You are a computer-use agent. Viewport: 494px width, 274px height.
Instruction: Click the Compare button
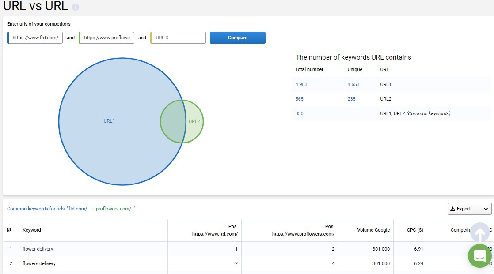pos(238,38)
